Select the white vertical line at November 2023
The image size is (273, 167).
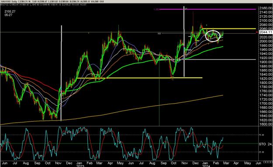(x=184, y=42)
